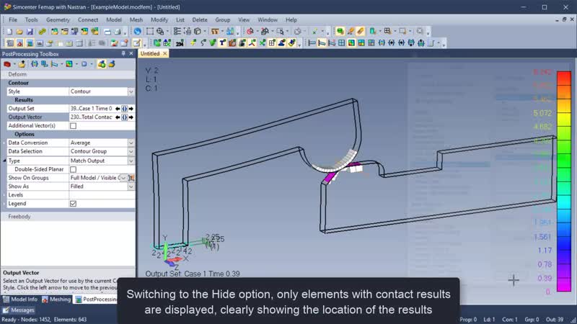The height and width of the screenshot is (324, 577).
Task: Go to next Output Set with right arrow
Action: tap(131, 109)
